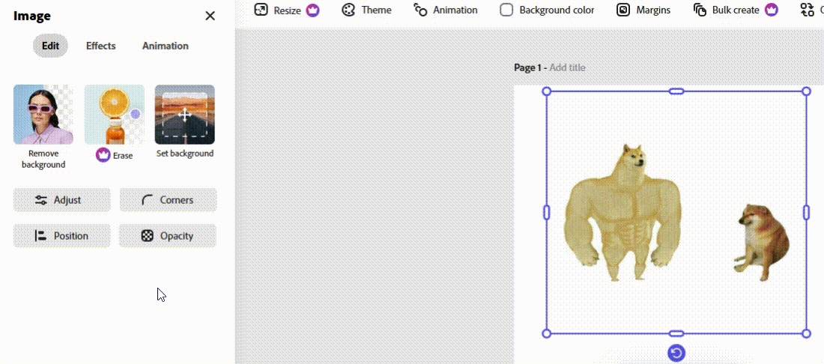Screen dimensions: 824x364
Task: Click the bottom-right corner selection handle
Action: [x=806, y=333]
